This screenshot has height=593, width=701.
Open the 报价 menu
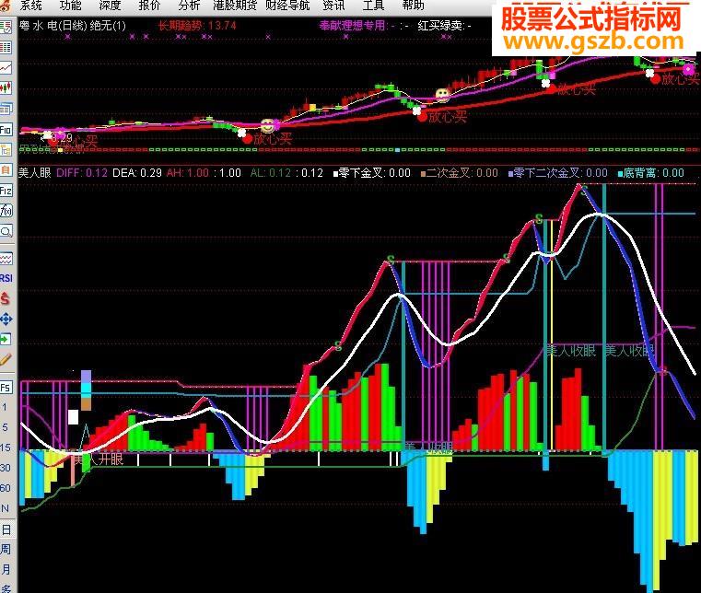(x=149, y=6)
